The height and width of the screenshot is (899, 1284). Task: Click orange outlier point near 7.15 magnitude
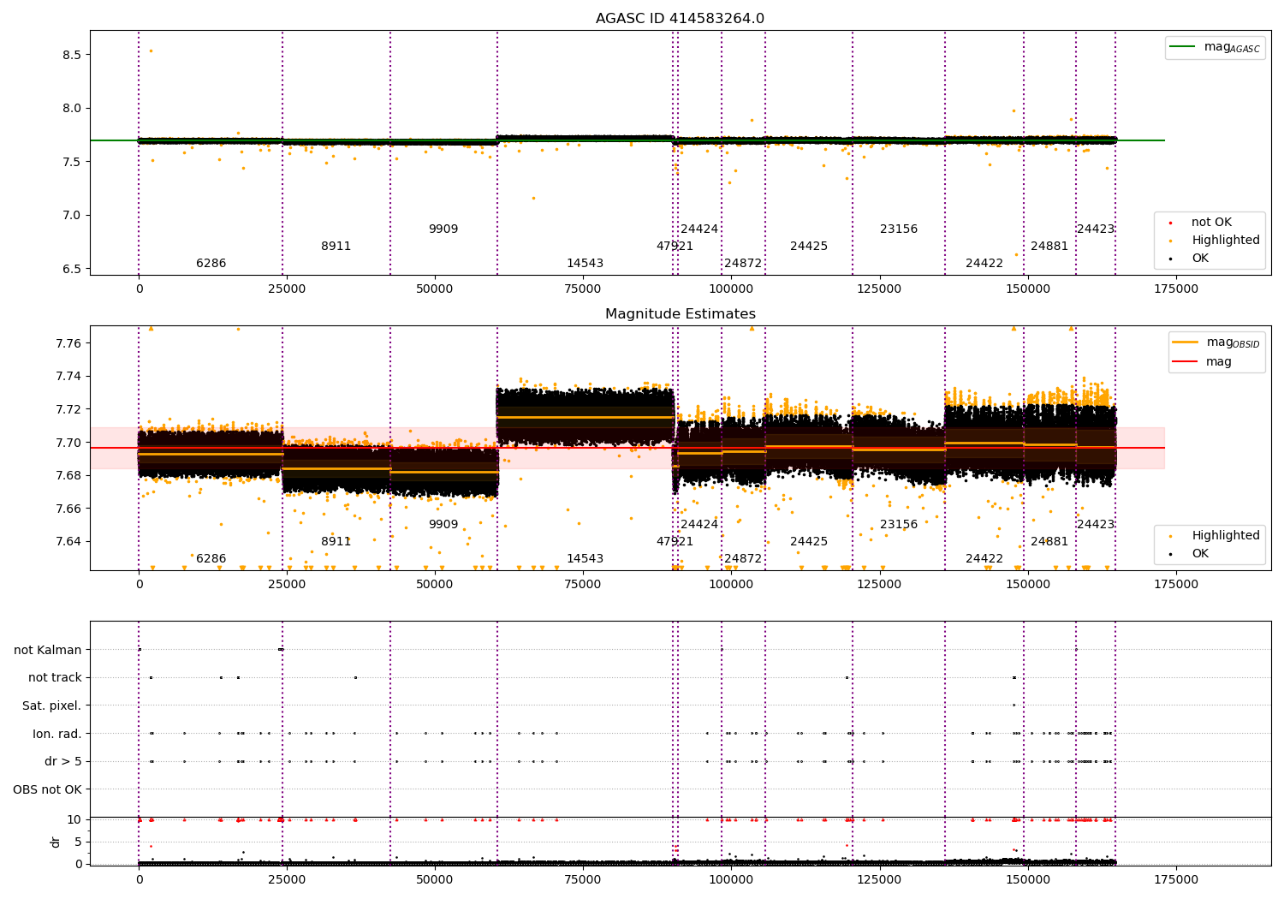(x=533, y=198)
